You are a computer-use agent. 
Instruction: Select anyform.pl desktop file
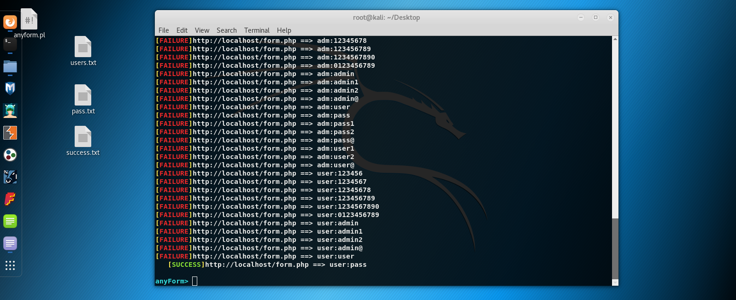(x=29, y=24)
